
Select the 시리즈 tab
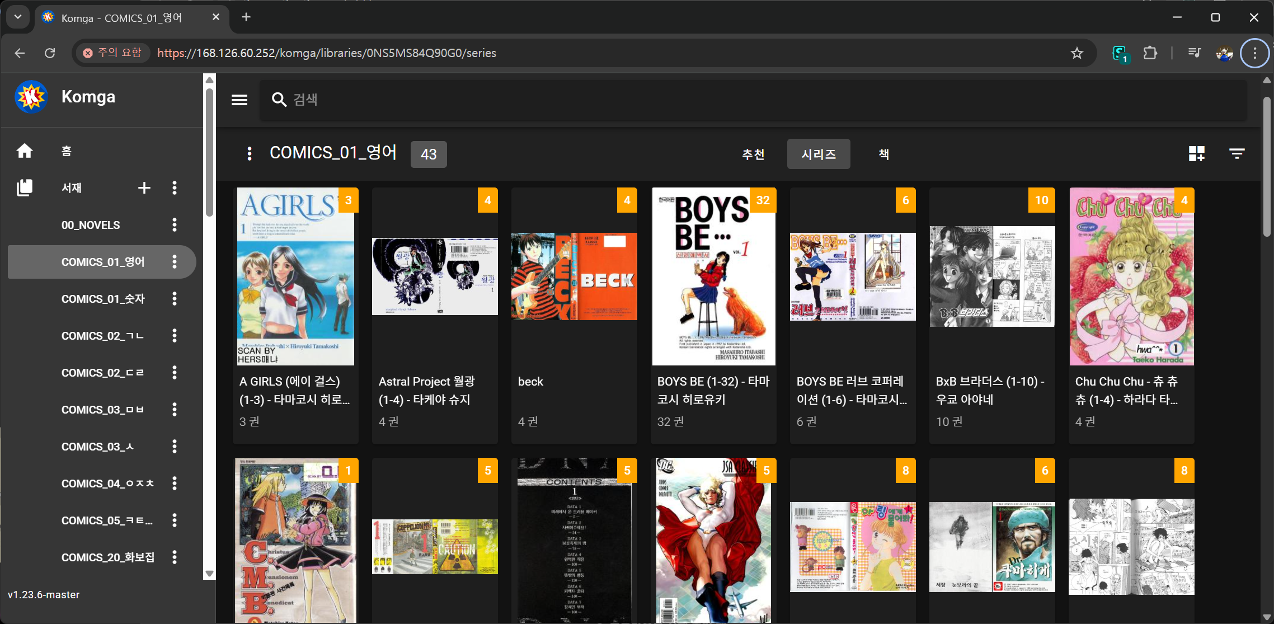[818, 154]
